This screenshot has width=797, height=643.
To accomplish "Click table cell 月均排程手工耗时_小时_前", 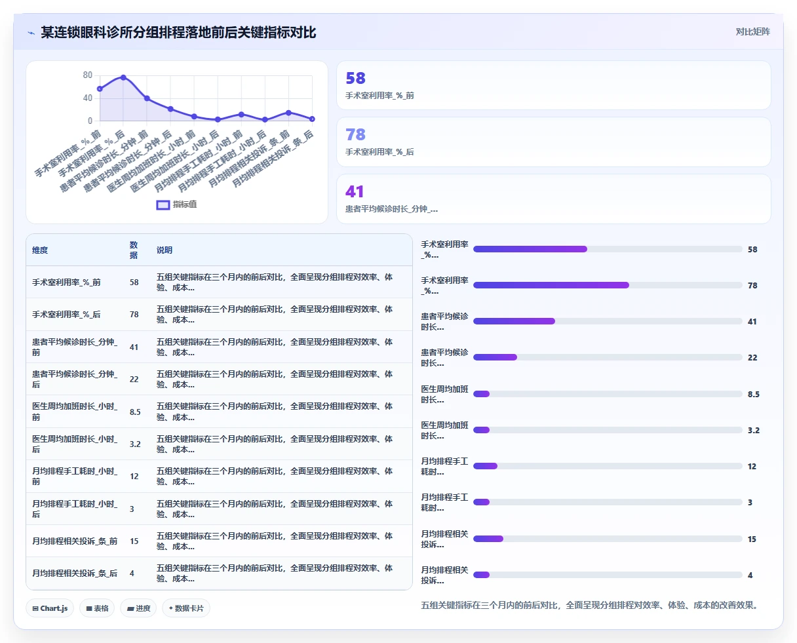I will (75, 477).
